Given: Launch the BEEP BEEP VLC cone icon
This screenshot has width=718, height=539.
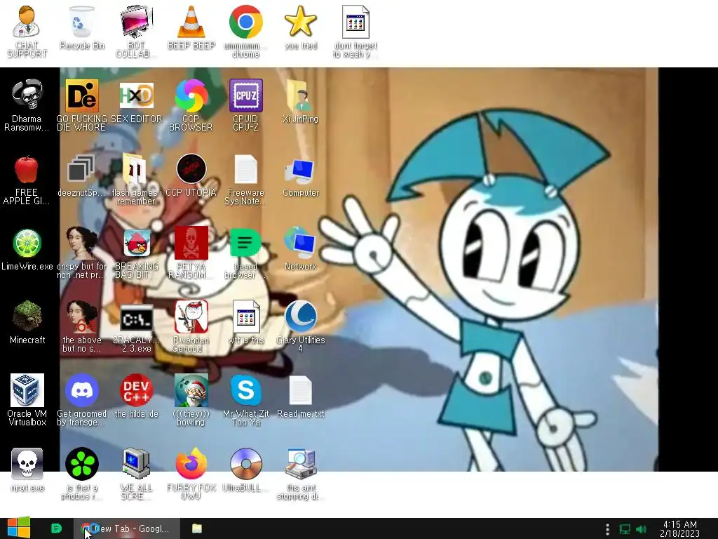Looking at the screenshot, I should click(191, 27).
